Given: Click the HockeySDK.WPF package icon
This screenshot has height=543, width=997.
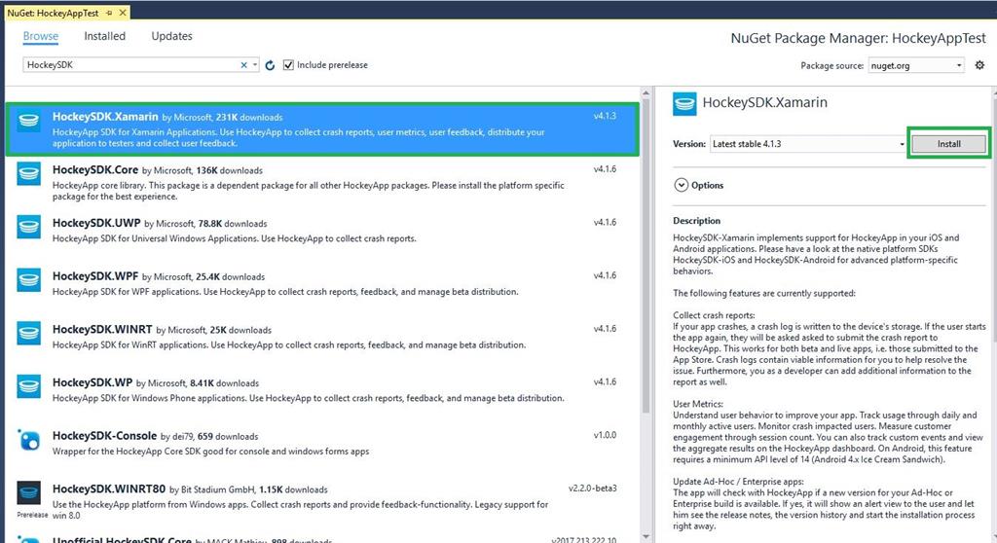Looking at the screenshot, I should [x=28, y=279].
